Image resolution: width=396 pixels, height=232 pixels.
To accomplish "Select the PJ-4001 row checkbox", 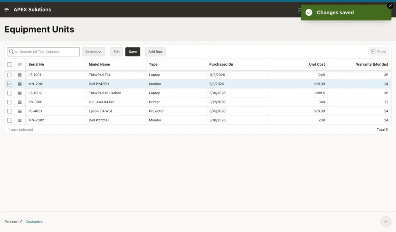I will coord(10,111).
